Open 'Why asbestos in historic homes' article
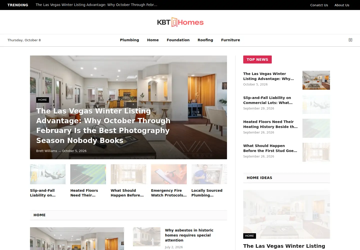The width and height of the screenshot is (360, 250). click(x=189, y=235)
